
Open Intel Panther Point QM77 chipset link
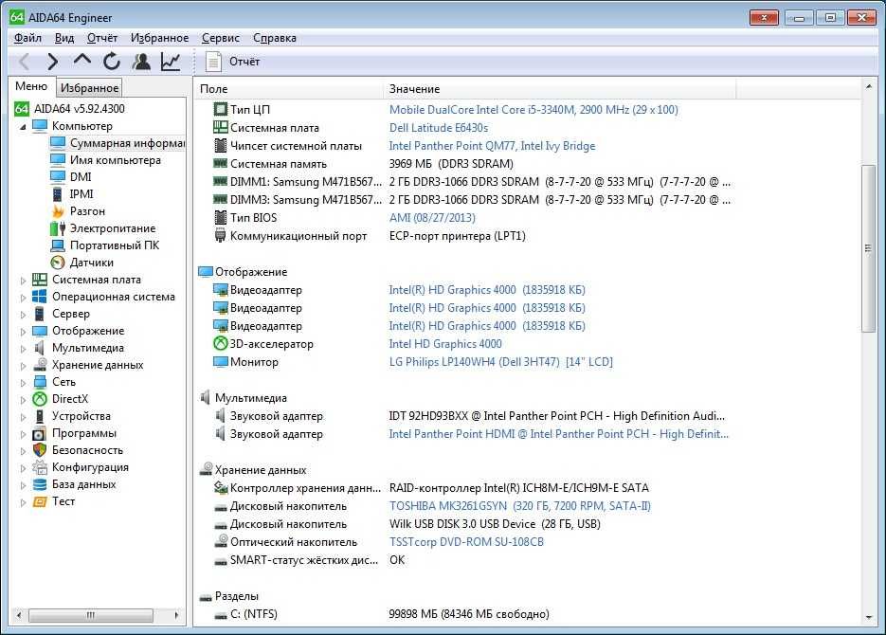(492, 146)
